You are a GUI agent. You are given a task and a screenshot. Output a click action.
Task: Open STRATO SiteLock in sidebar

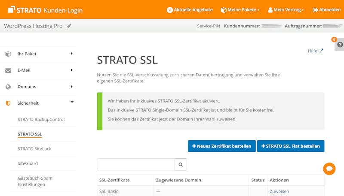(x=34, y=149)
